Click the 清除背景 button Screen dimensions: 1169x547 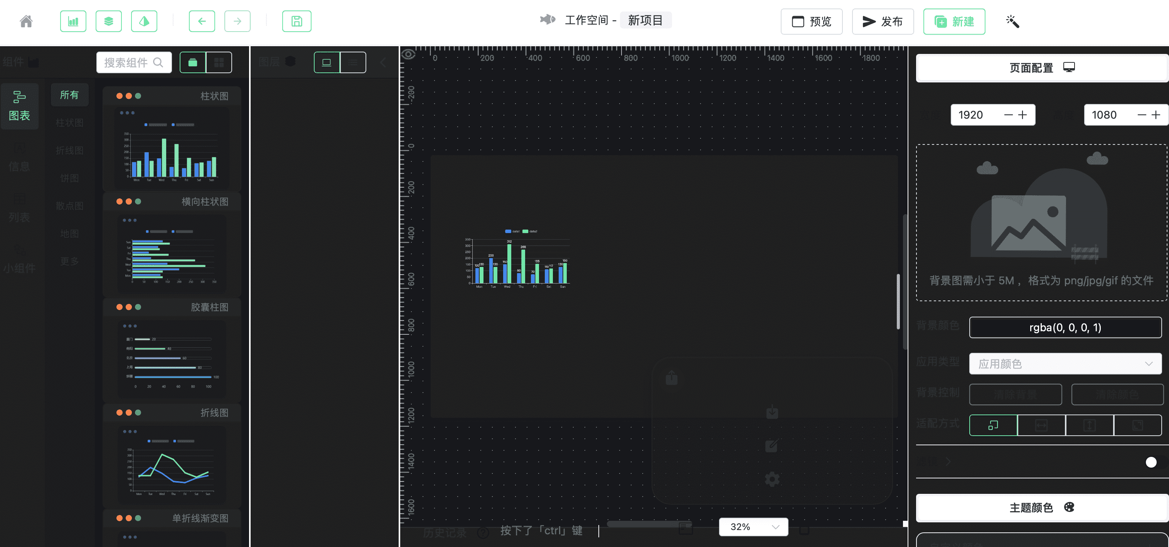[1015, 394]
